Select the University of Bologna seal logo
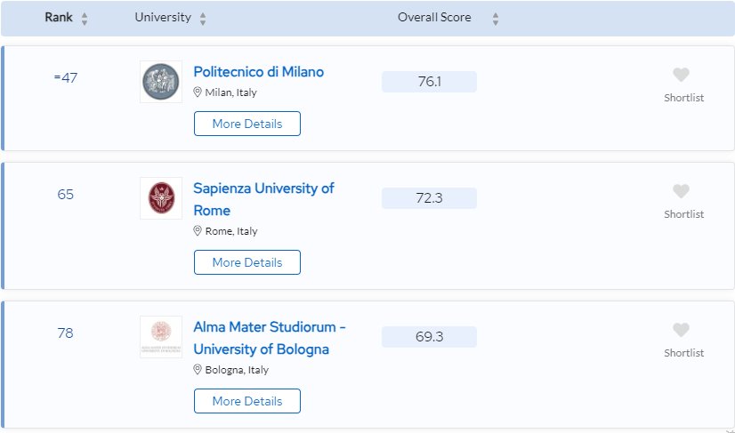 pos(161,337)
